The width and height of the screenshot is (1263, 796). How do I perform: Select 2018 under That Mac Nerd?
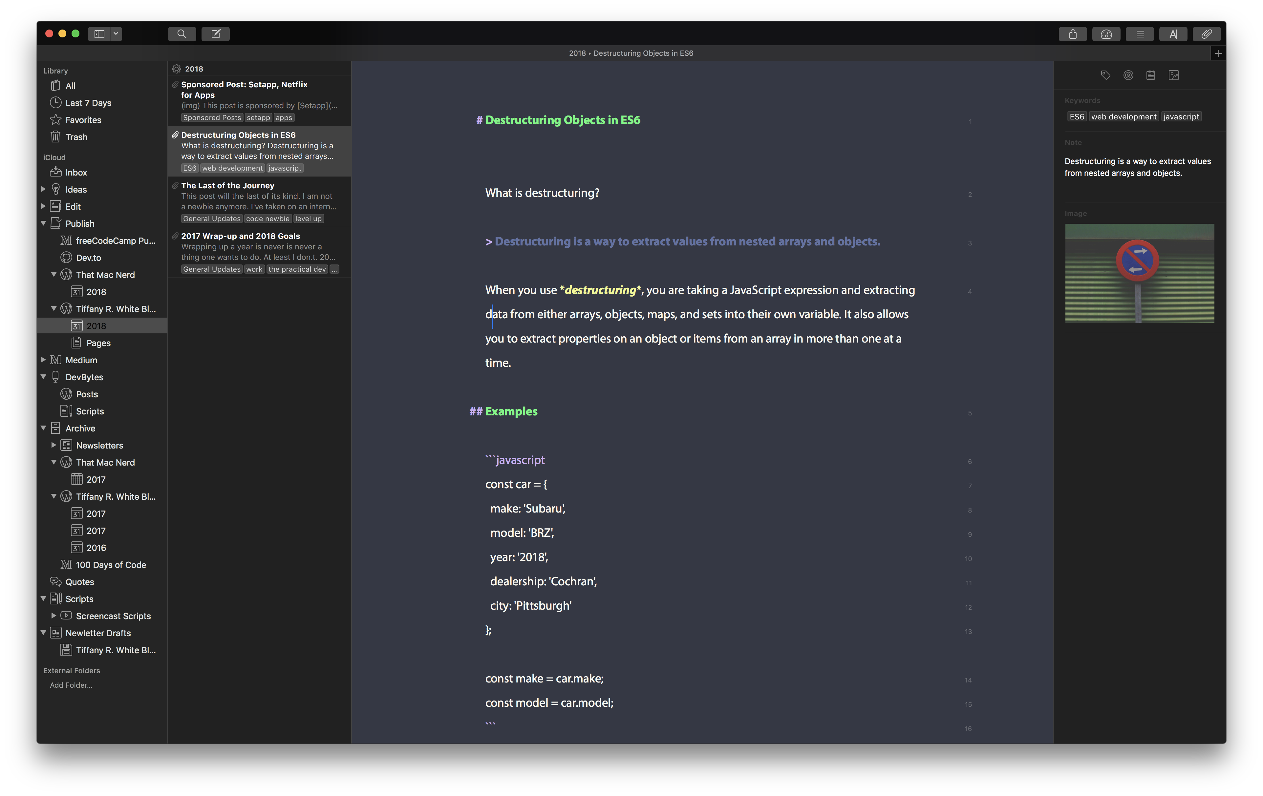coord(102,292)
